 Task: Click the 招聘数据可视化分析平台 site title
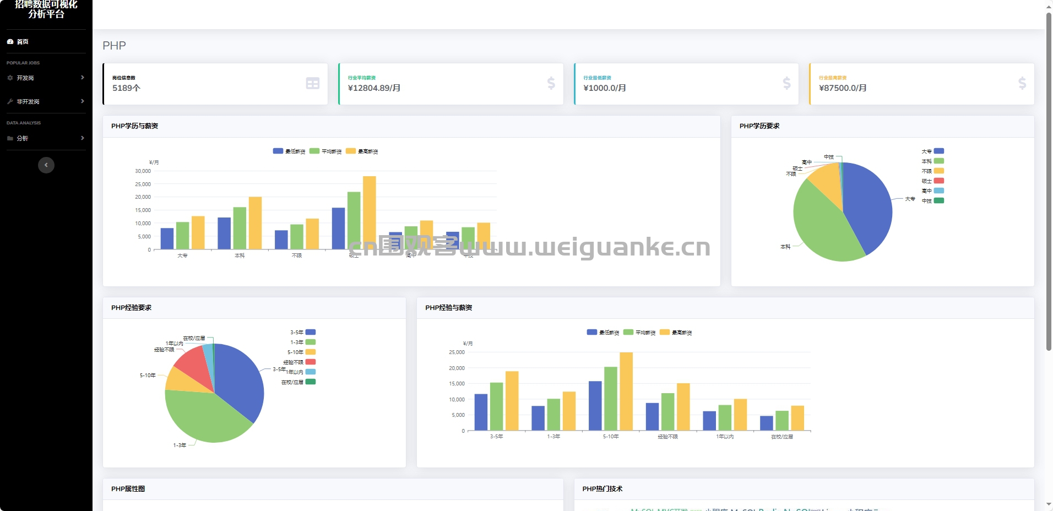point(46,9)
